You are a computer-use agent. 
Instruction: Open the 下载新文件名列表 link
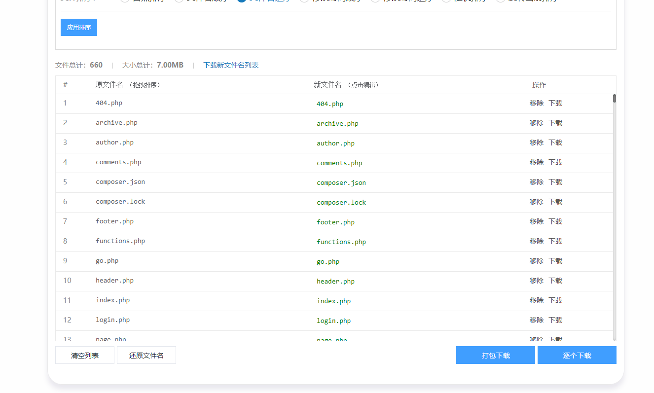(230, 65)
